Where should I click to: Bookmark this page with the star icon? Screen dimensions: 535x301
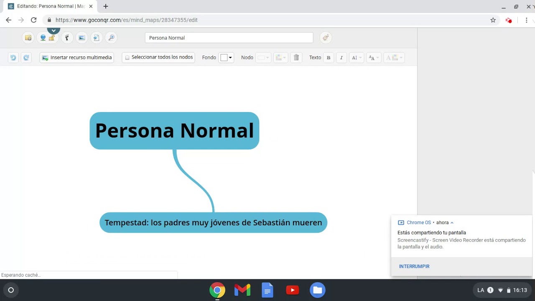(493, 20)
